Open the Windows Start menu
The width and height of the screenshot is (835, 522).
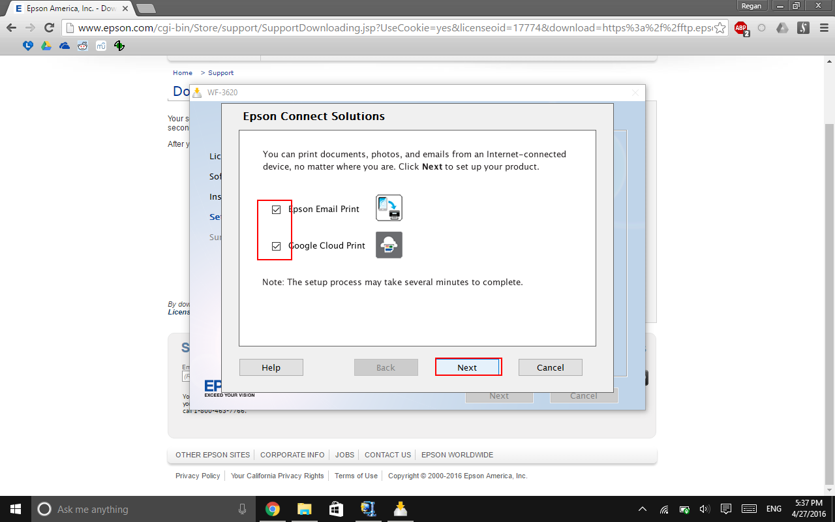(16, 509)
